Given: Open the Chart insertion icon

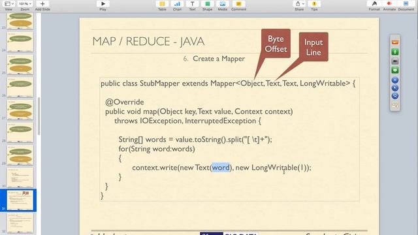Looking at the screenshot, I should (177, 4).
